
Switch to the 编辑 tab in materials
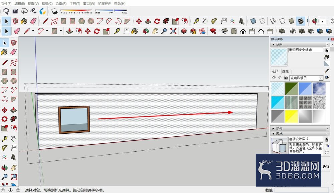(x=286, y=71)
